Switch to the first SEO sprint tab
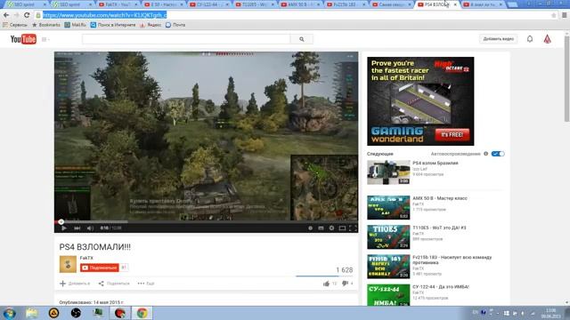Image resolution: width=570 pixels, height=320 pixels. click(x=26, y=4)
